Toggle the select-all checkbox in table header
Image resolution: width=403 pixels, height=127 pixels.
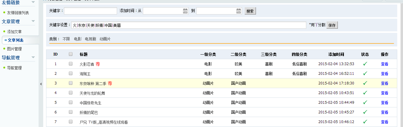[71, 54]
